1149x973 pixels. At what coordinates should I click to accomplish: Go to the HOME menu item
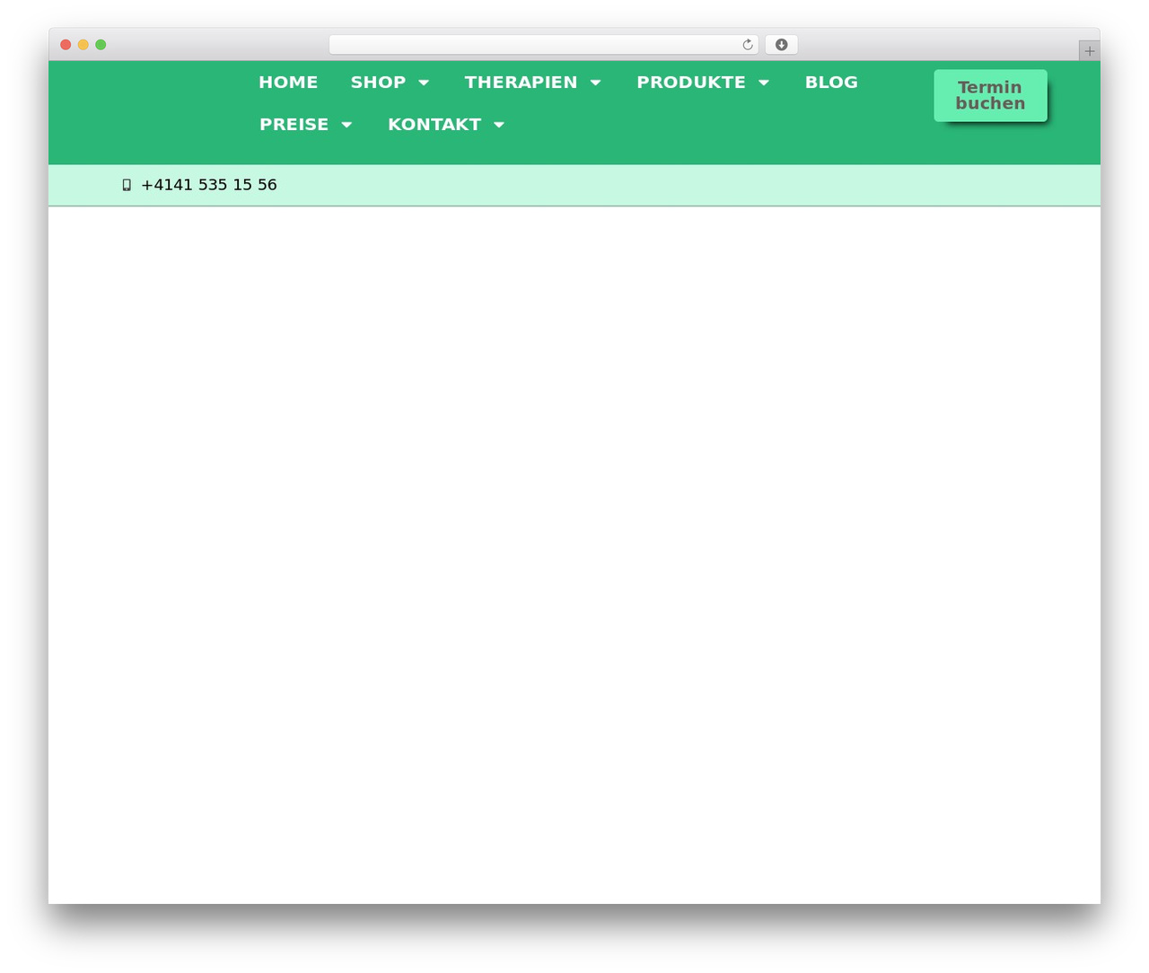coord(288,82)
